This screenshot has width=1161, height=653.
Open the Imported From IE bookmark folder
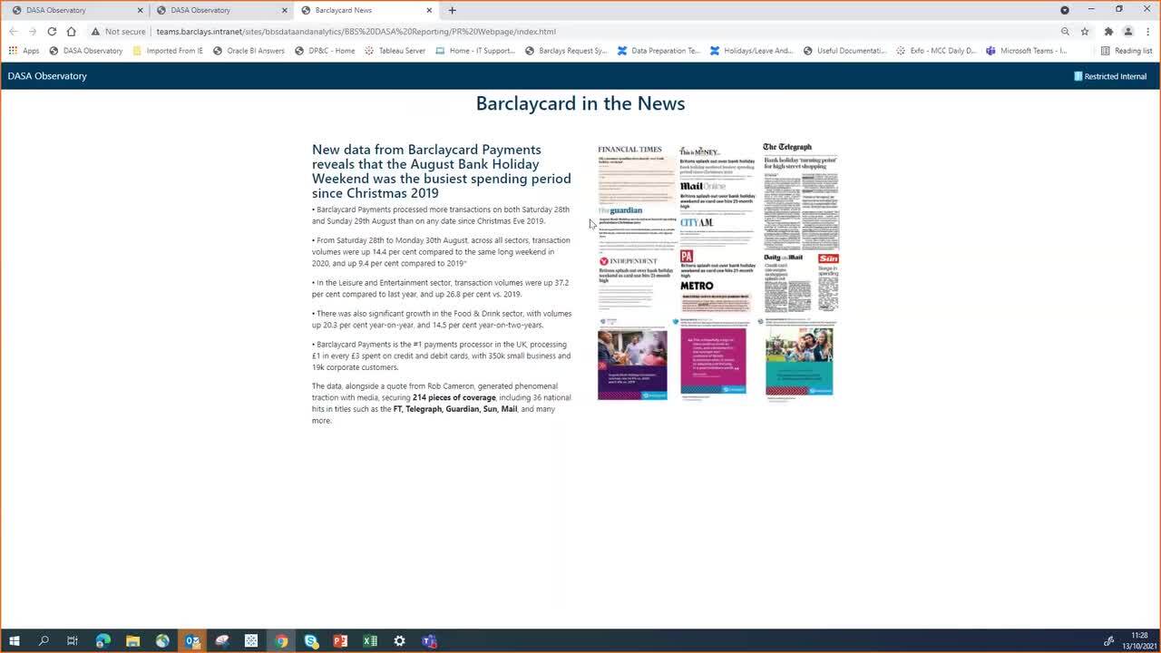[168, 51]
